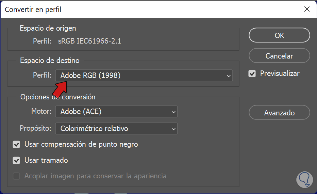Open the destination Perfil dropdown
The height and width of the screenshot is (194, 317).
(x=144, y=76)
